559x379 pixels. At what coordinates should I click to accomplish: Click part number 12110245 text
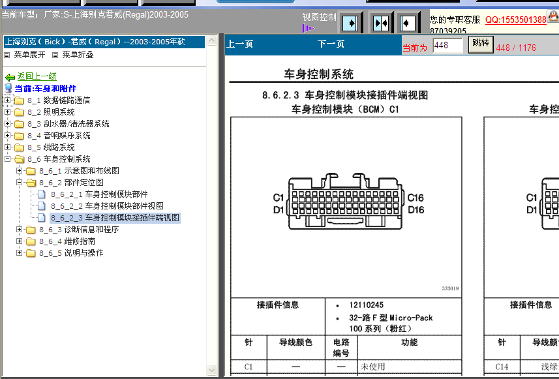pyautogui.click(x=366, y=305)
